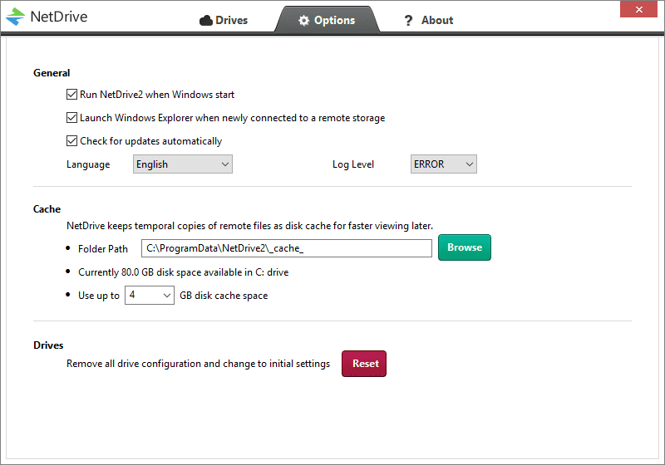The width and height of the screenshot is (665, 465).
Task: Click the NetDrive title text
Action: 58,17
